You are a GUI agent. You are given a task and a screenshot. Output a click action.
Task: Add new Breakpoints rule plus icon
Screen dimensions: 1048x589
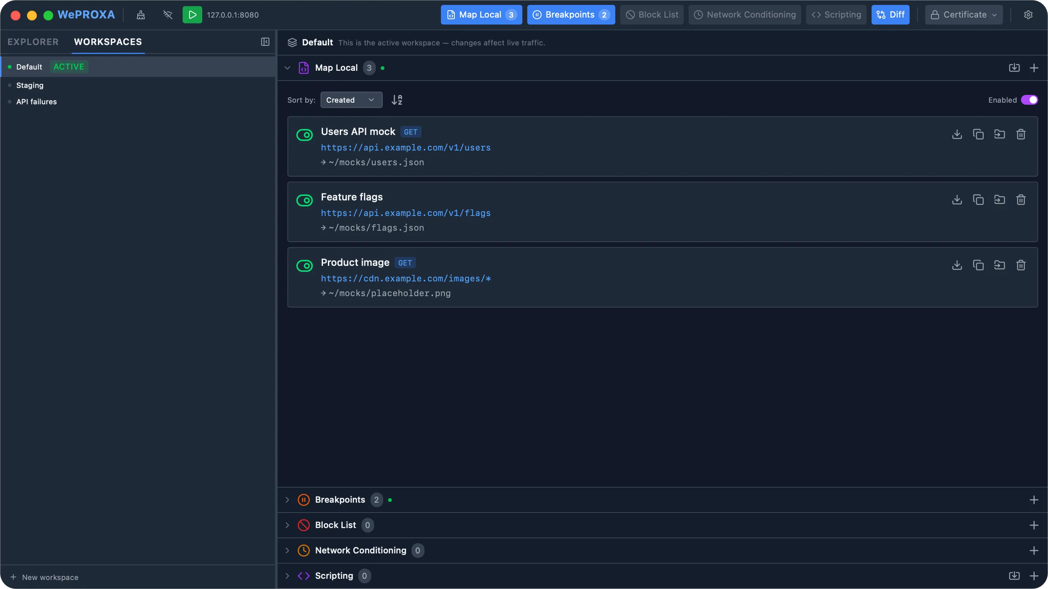pyautogui.click(x=1034, y=500)
